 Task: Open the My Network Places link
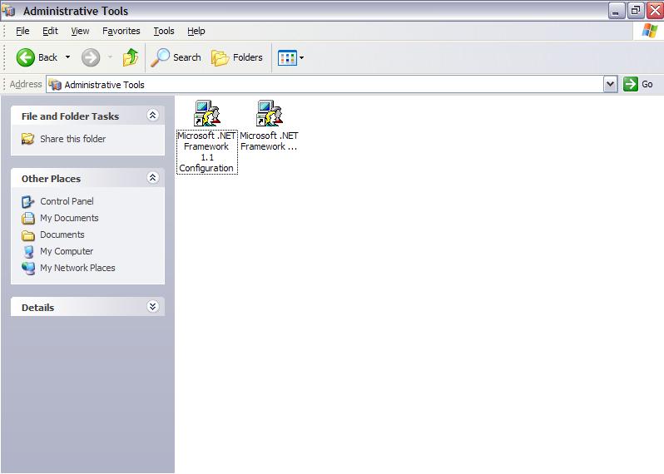click(77, 268)
